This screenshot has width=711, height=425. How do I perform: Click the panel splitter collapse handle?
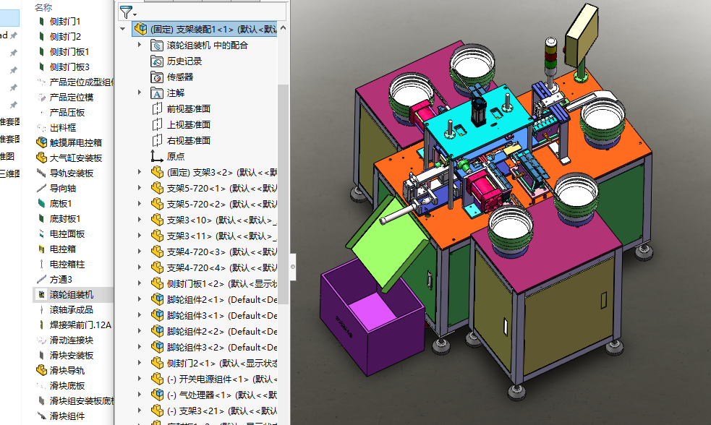(x=293, y=267)
